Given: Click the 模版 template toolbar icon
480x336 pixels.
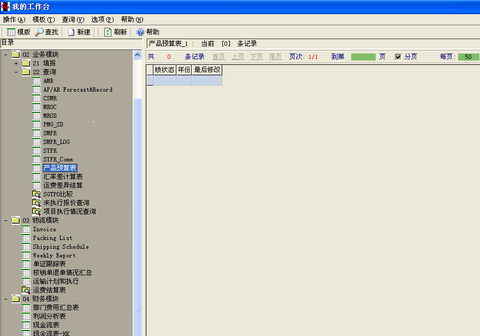Looking at the screenshot, I should click(11, 32).
